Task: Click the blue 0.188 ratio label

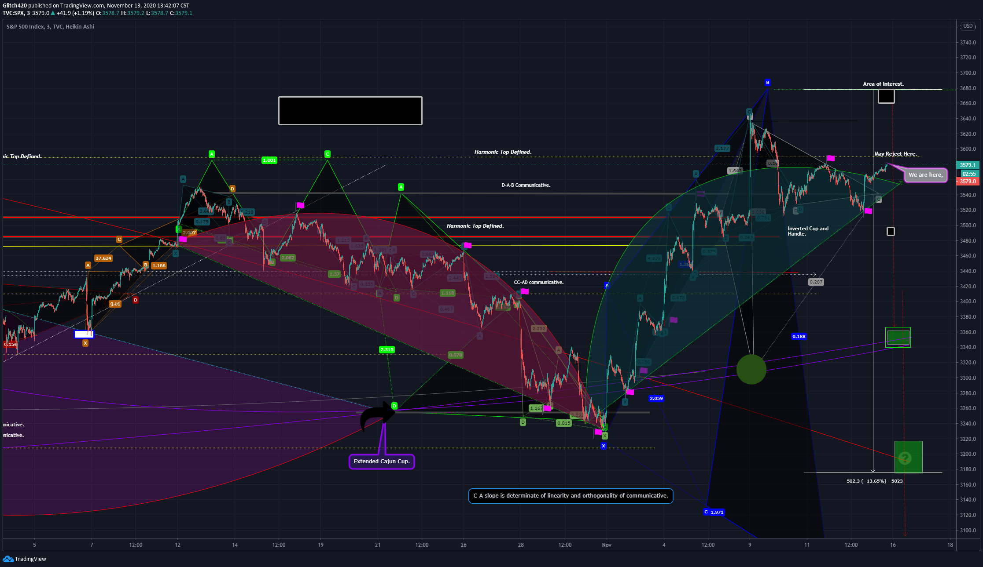Action: pos(799,337)
